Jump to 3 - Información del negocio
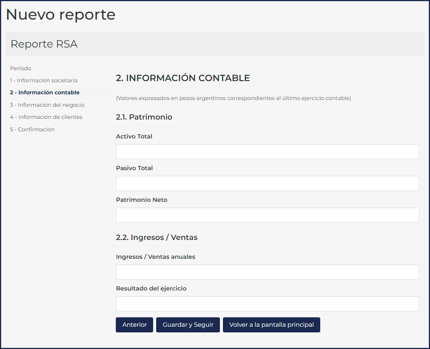The height and width of the screenshot is (349, 430). point(47,105)
